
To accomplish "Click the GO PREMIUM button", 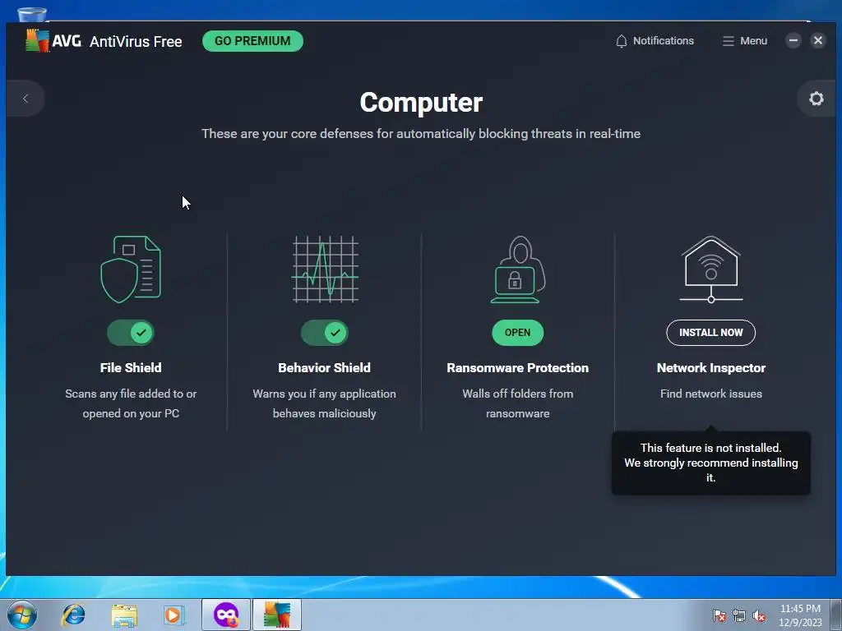I will pyautogui.click(x=252, y=41).
